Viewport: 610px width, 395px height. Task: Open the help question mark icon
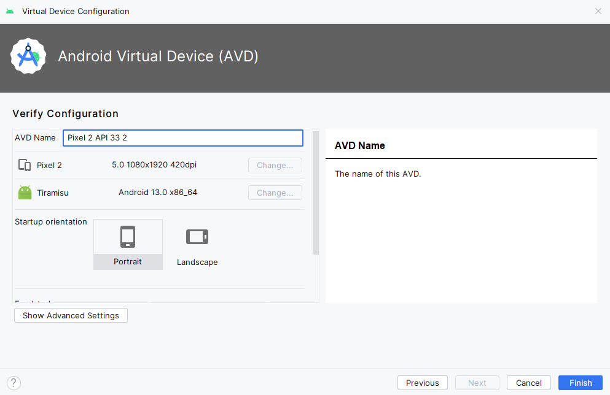[x=14, y=383]
